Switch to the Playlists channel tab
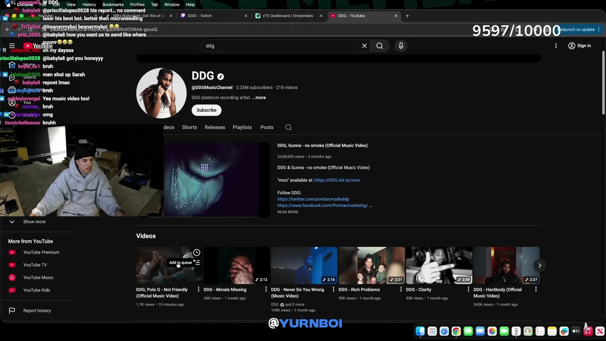This screenshot has width=606, height=341. tap(242, 127)
